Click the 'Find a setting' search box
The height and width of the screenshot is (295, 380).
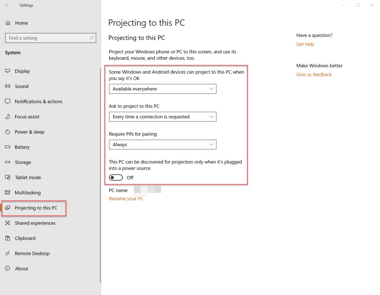[x=47, y=38]
